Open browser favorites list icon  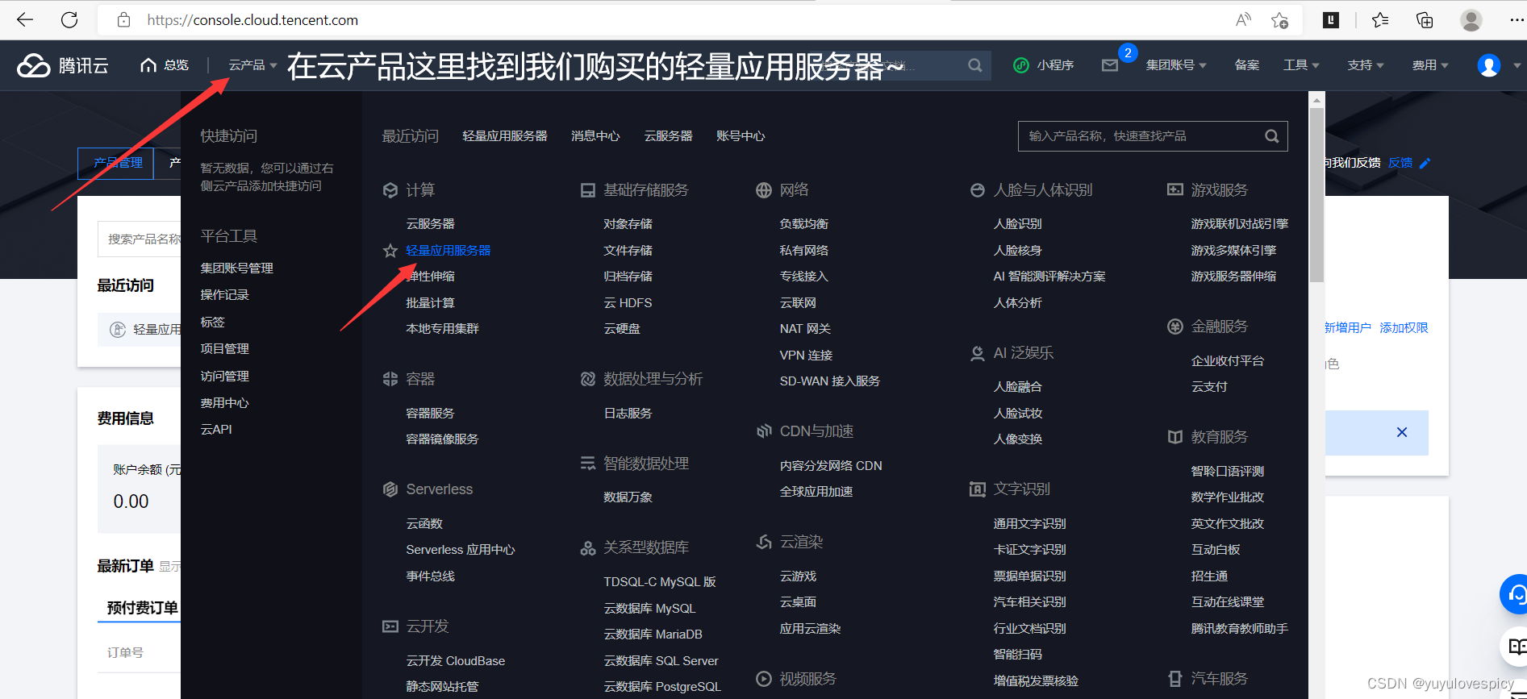tap(1380, 20)
